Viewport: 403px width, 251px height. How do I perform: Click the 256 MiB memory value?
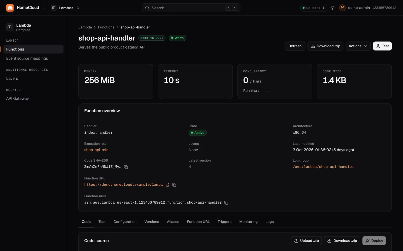coord(99,80)
